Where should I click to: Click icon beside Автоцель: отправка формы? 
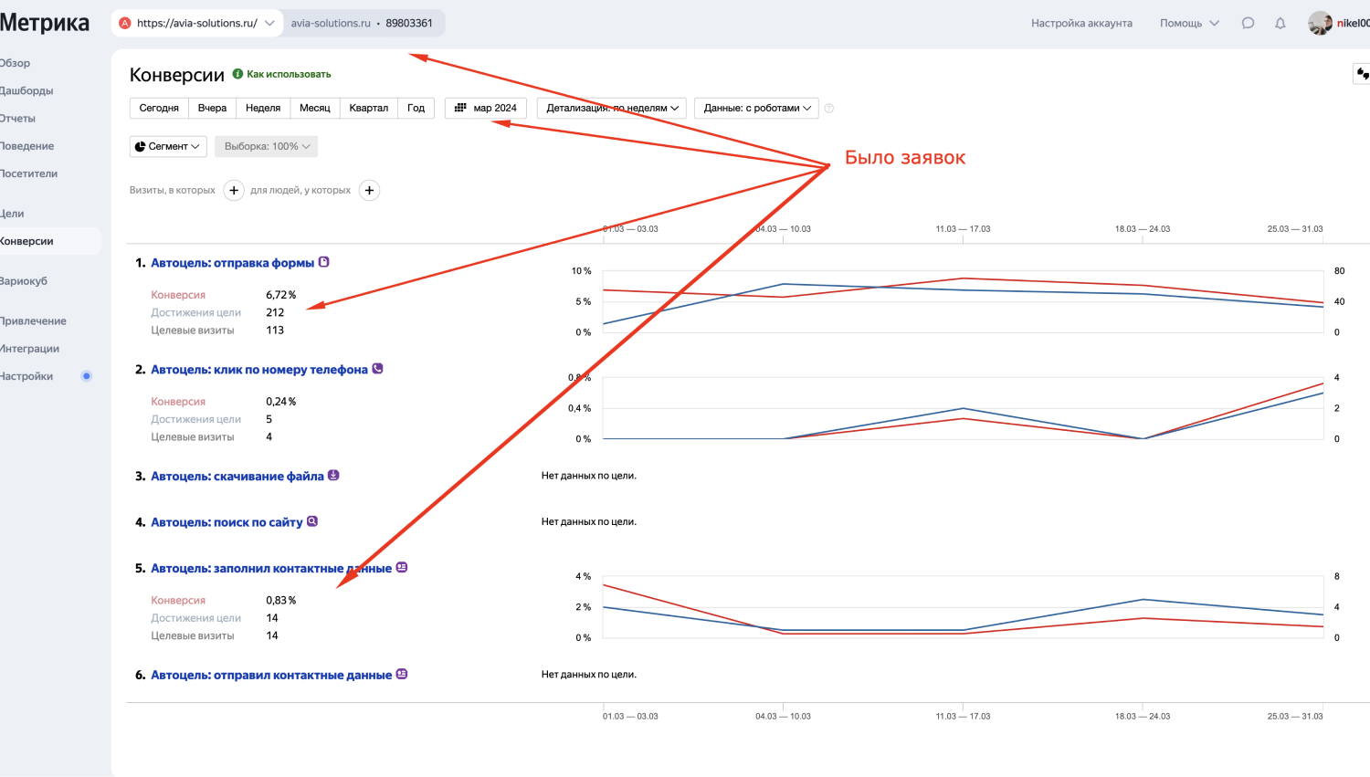point(323,262)
